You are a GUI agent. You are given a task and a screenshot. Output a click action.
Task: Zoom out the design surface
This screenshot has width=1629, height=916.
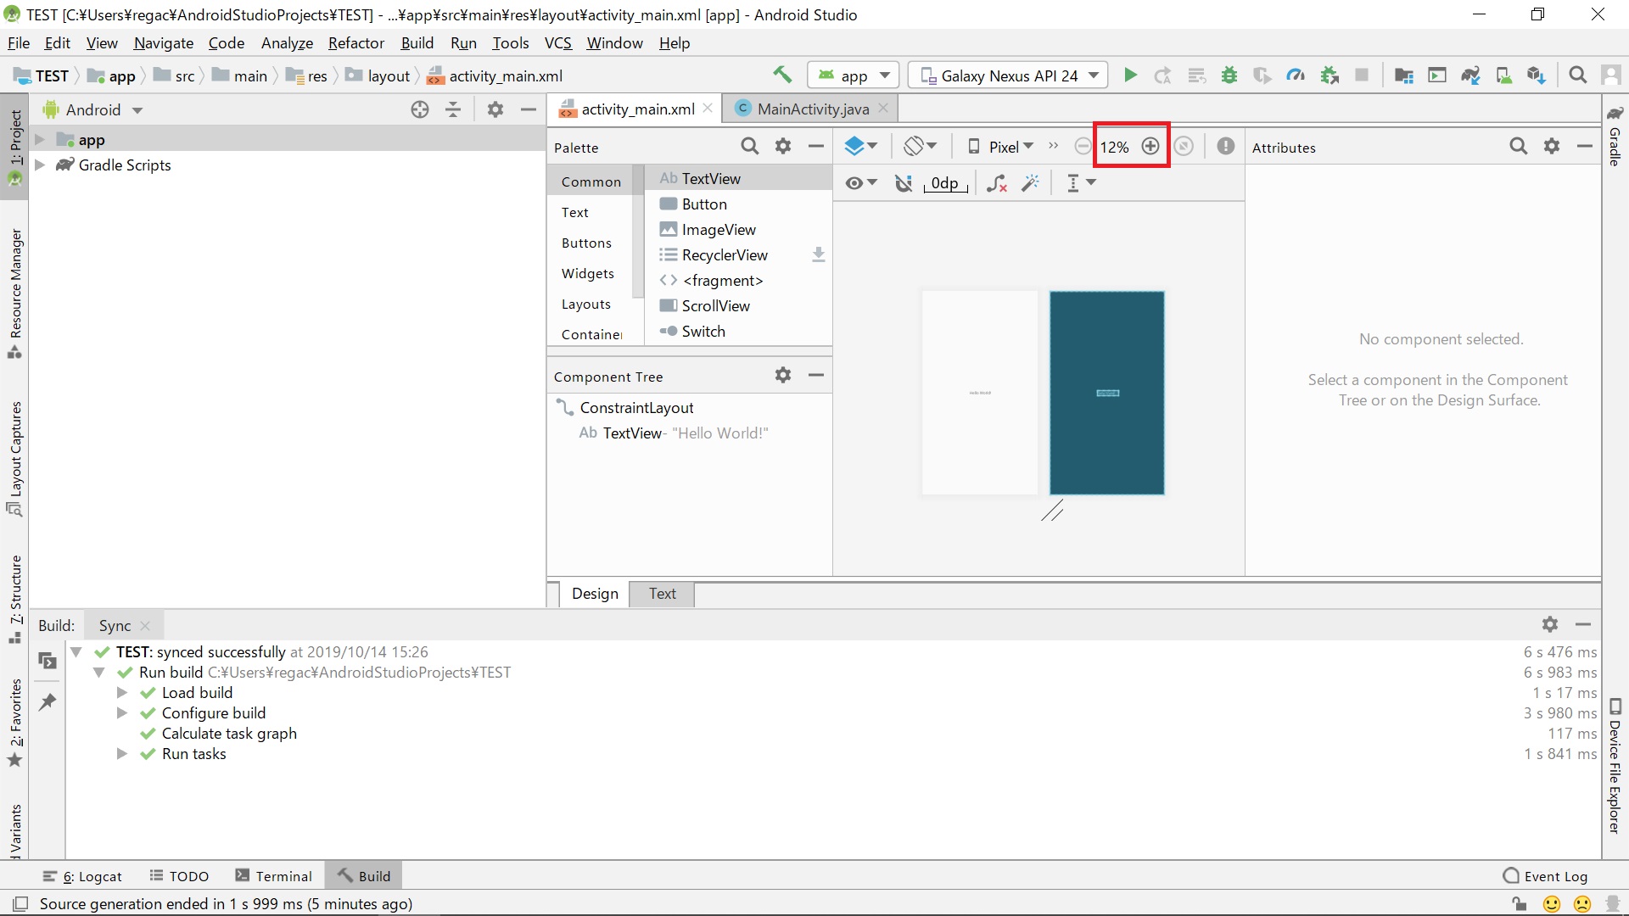pyautogui.click(x=1083, y=146)
